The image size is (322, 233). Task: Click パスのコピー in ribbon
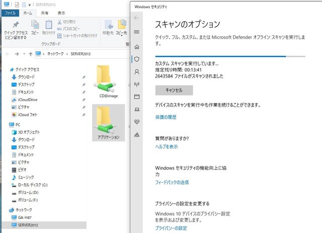point(68,29)
